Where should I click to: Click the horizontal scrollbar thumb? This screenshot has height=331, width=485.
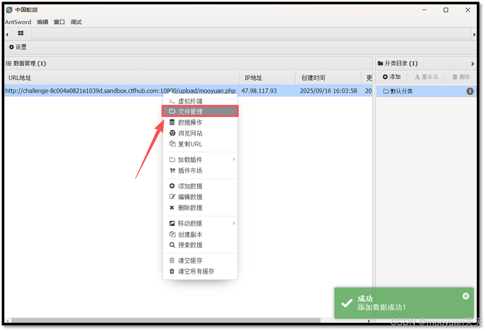tap(166, 321)
